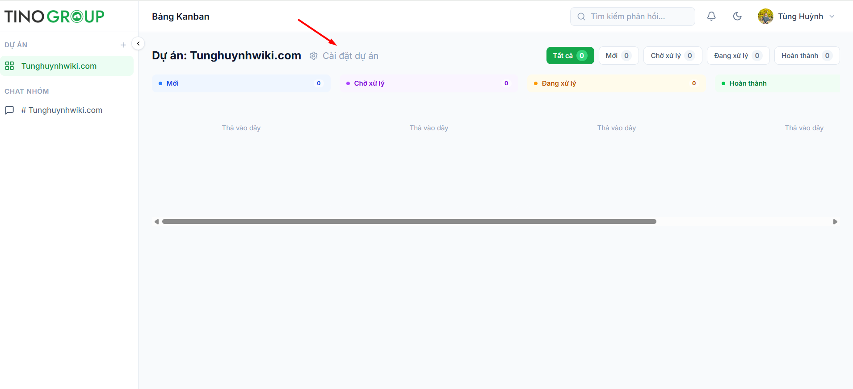The image size is (853, 389).
Task: Click the CHAT NHÓM section label
Action: pos(27,91)
